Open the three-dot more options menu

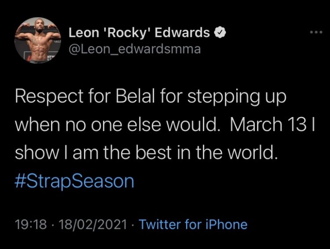coord(316,32)
